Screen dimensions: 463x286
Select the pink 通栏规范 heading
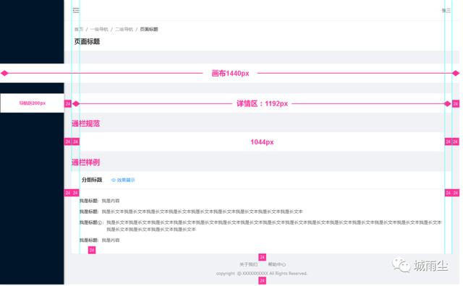(85, 123)
